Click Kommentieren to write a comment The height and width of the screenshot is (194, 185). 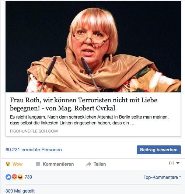[x=58, y=164]
